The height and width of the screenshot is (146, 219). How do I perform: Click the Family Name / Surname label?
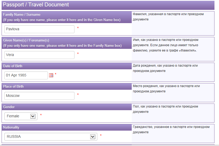point(22,15)
